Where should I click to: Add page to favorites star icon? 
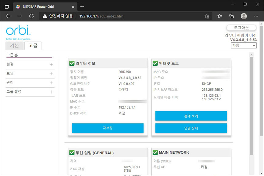click(x=207, y=16)
